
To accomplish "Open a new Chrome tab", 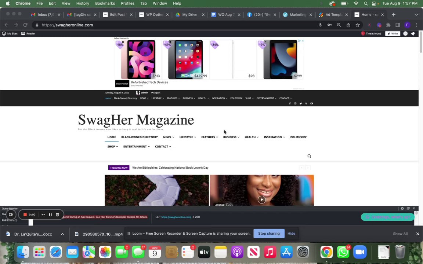I will coord(394,15).
